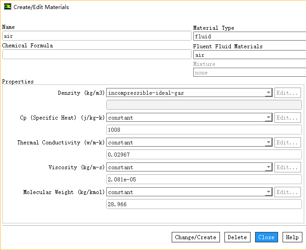Click the Name field containing air
Screen dimensions: 306x250
pyautogui.click(x=96, y=36)
